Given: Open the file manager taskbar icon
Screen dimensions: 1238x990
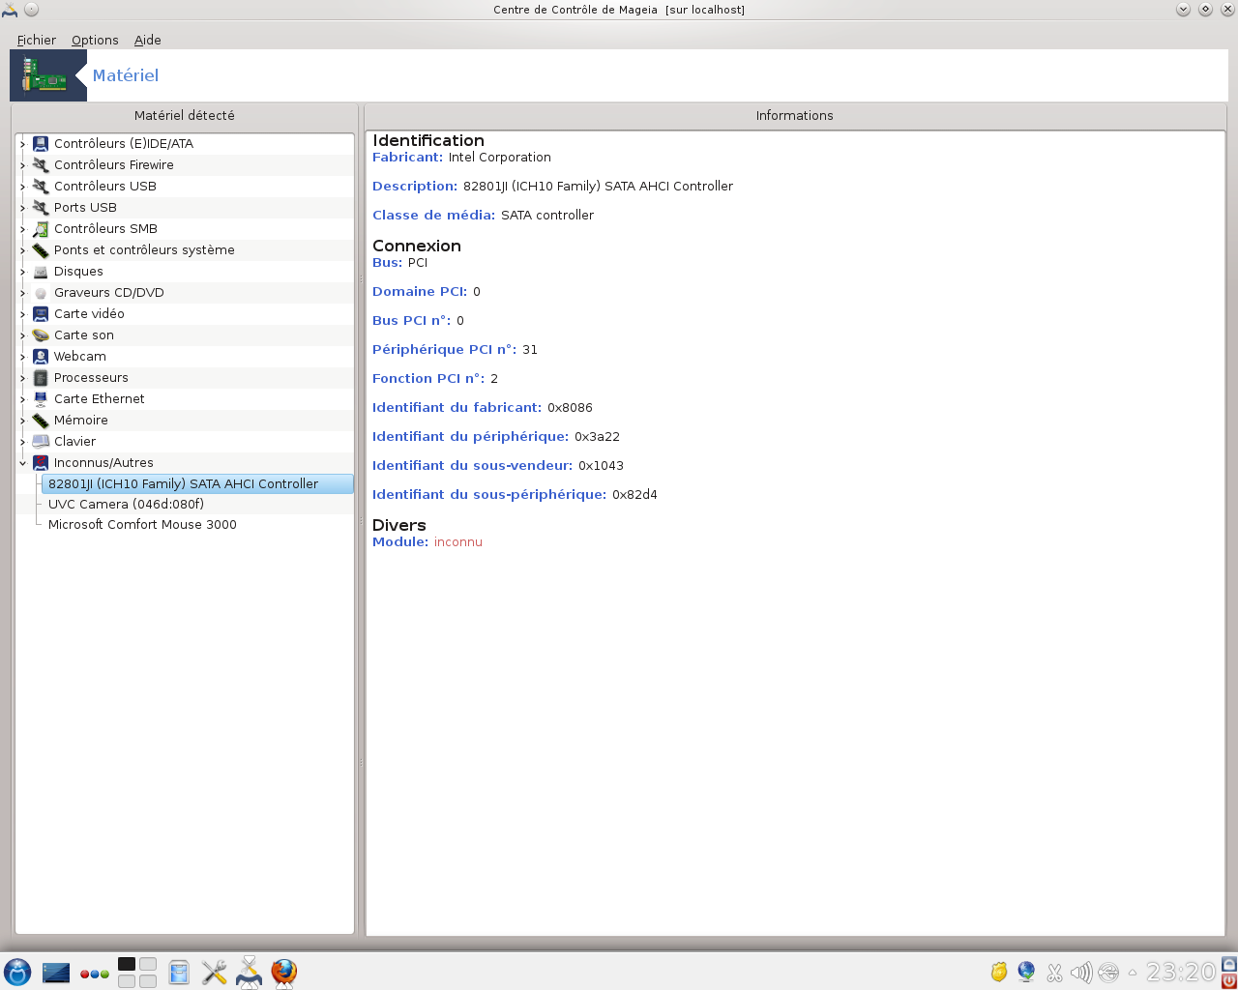Looking at the screenshot, I should pyautogui.click(x=179, y=972).
